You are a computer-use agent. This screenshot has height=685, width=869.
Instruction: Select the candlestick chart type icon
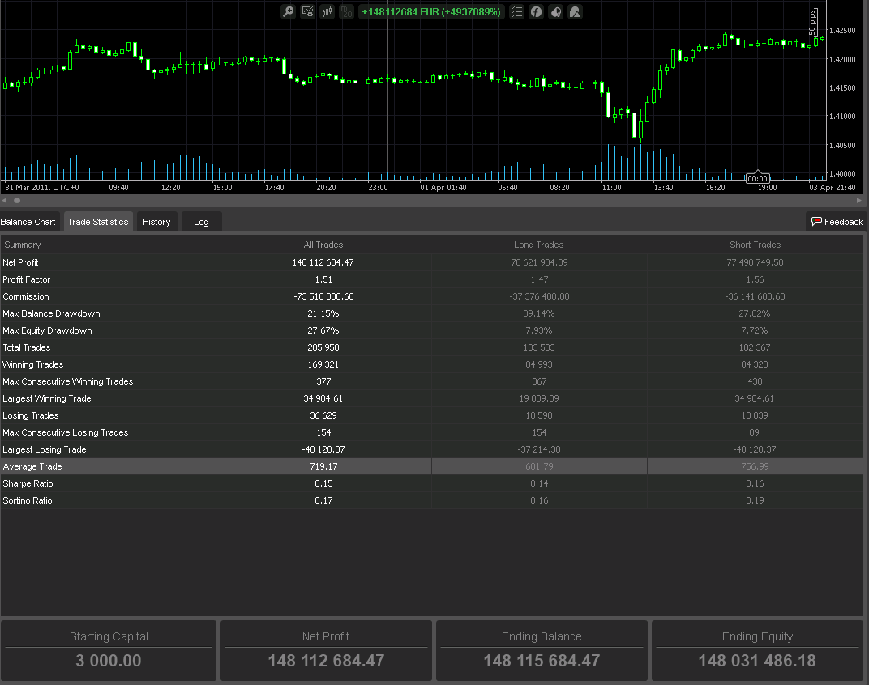[x=327, y=12]
